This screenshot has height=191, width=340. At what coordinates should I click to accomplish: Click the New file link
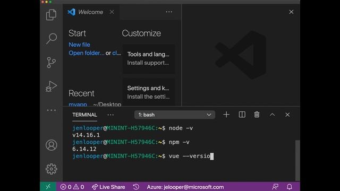(x=79, y=45)
